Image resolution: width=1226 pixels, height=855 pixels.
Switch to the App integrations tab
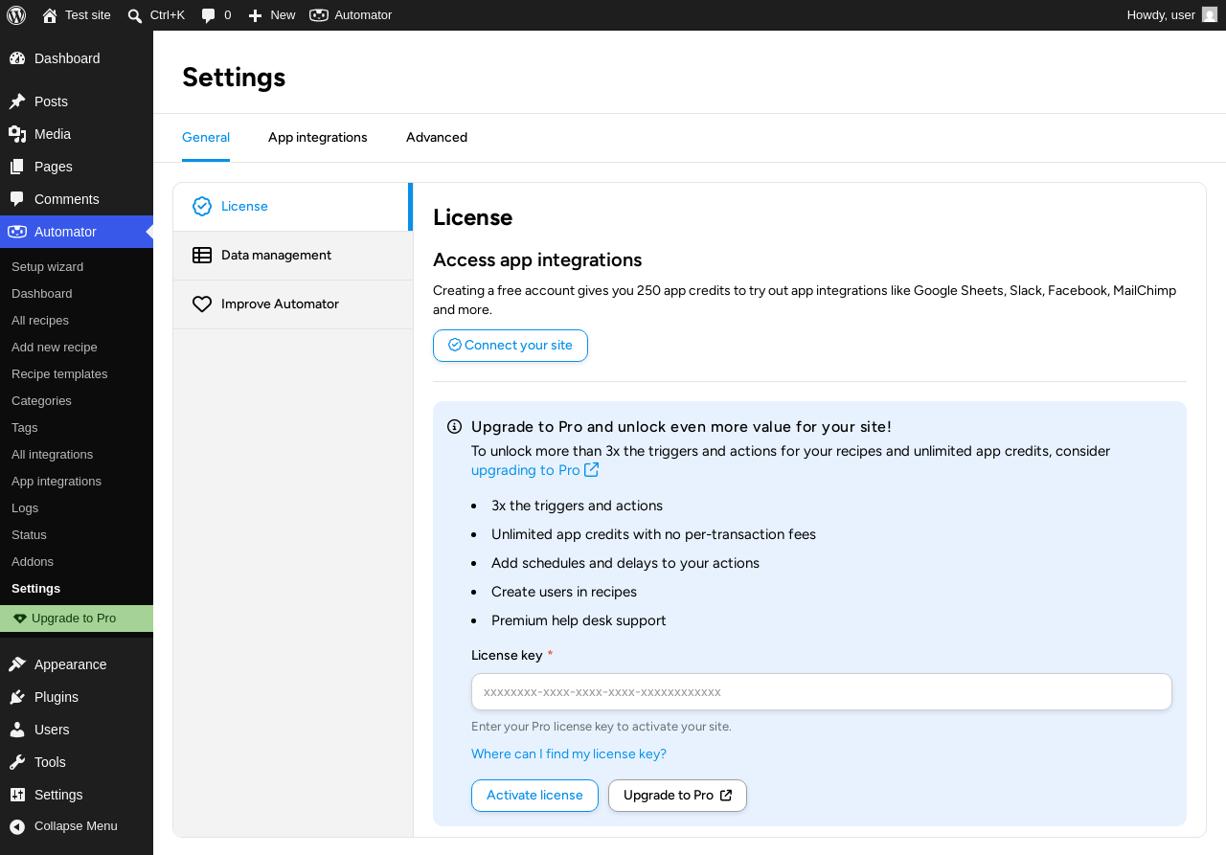click(x=318, y=137)
